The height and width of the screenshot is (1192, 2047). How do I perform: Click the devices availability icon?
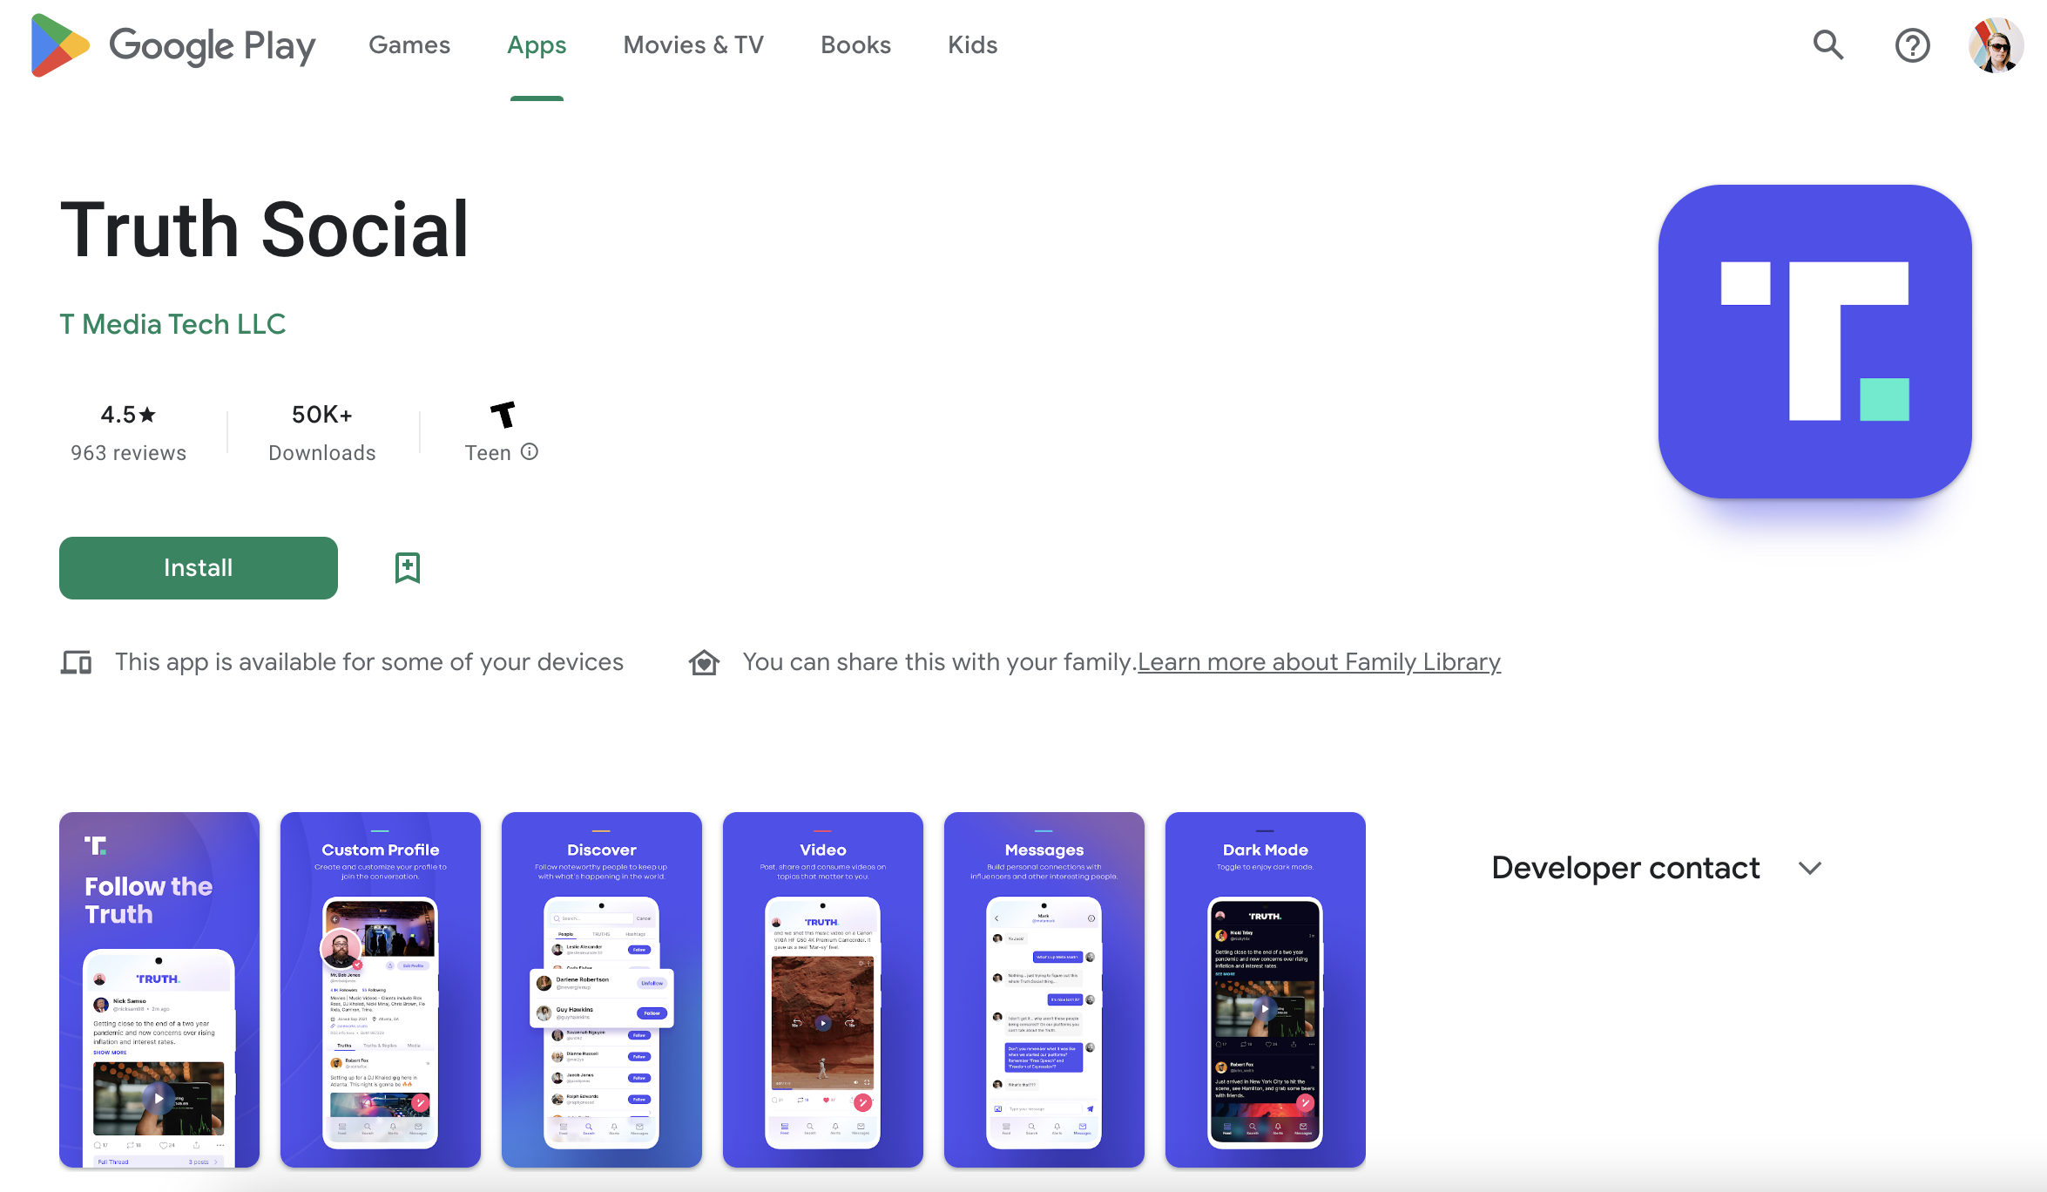[x=76, y=662]
